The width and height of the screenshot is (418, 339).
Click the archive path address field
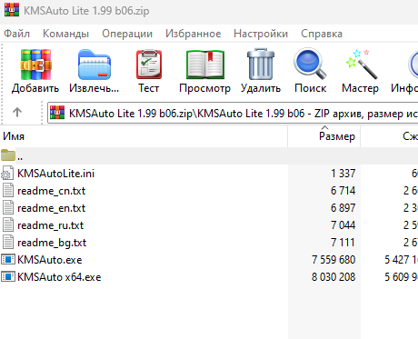pyautogui.click(x=233, y=113)
